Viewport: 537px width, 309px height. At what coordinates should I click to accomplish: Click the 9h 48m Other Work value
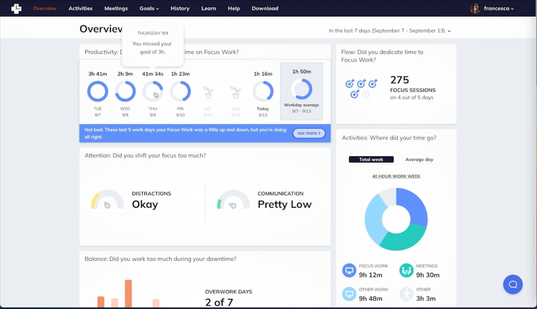tap(371, 298)
